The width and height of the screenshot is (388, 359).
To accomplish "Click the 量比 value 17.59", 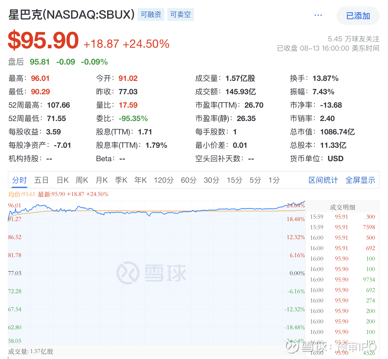I will click(128, 105).
